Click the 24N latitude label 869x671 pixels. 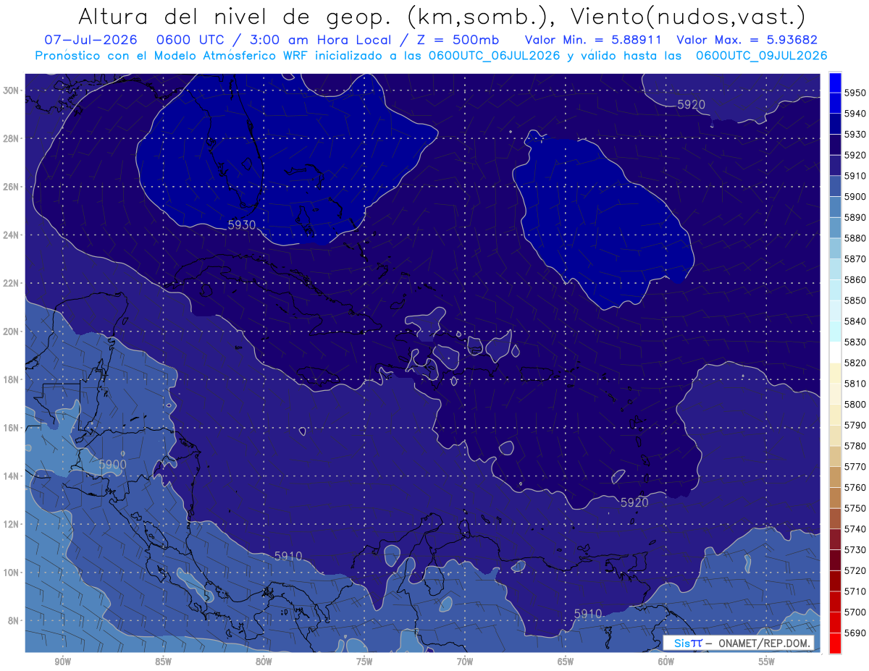[x=10, y=235]
